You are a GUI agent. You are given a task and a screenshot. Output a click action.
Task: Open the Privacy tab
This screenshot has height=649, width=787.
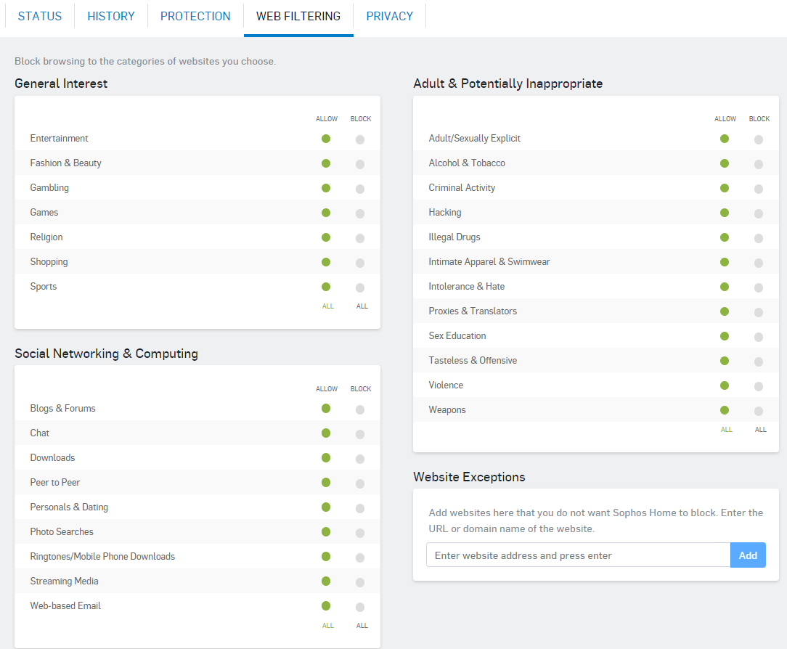click(x=390, y=16)
